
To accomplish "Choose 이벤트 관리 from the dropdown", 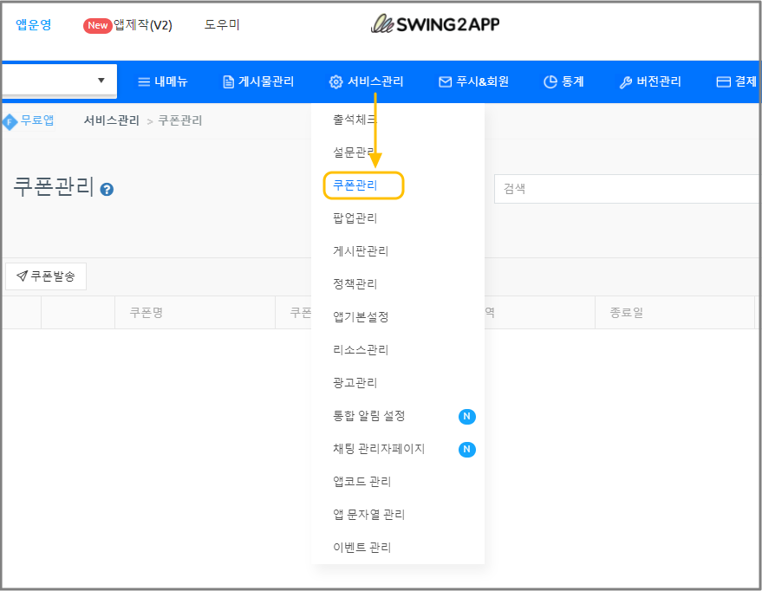I will pyautogui.click(x=362, y=548).
